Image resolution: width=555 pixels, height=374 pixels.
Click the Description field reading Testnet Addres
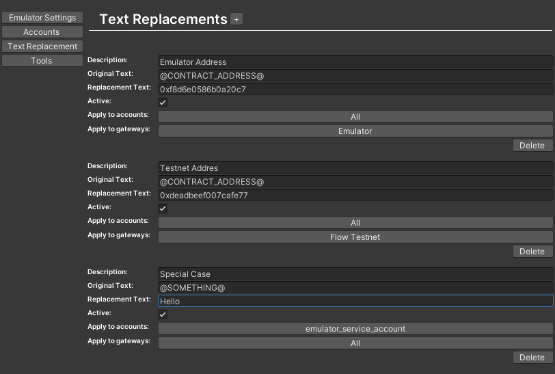[x=355, y=168]
